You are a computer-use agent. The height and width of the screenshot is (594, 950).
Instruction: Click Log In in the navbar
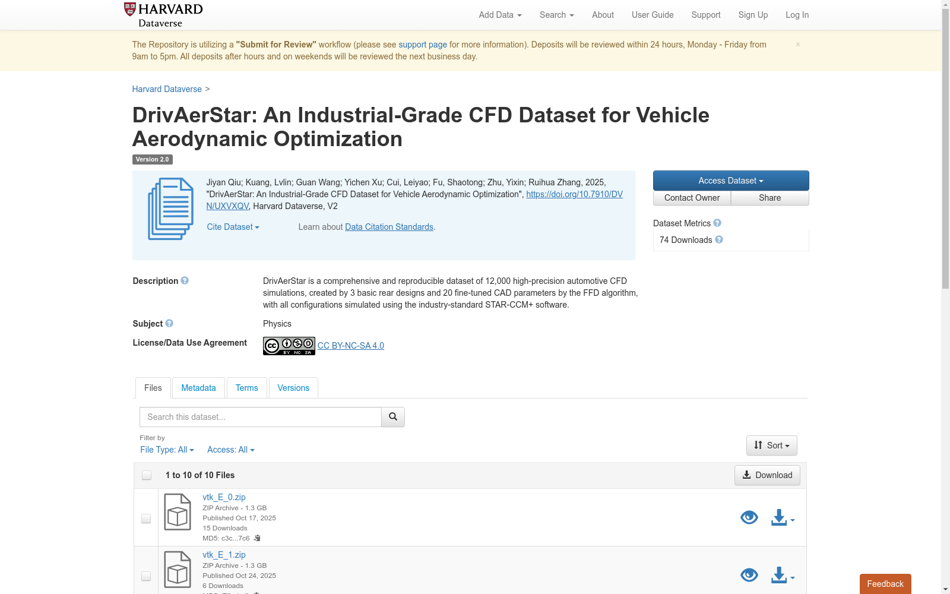[797, 15]
